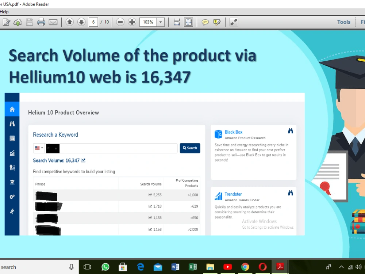Open the Tools pane
365x274 pixels.
point(343,22)
